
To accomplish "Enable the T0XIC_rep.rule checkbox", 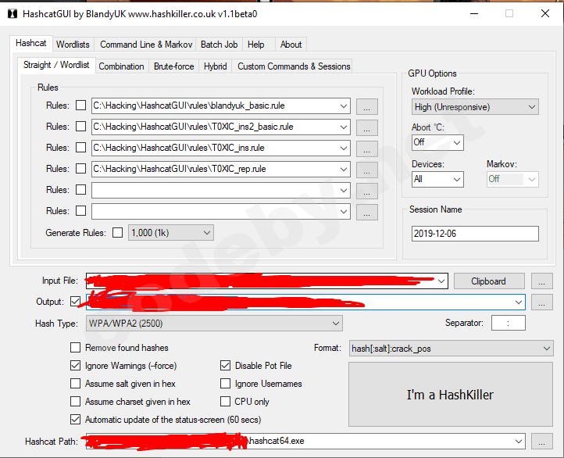I will 81,168.
